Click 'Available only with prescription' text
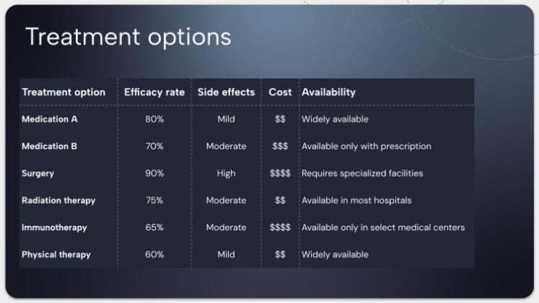The height and width of the screenshot is (303, 539). 367,146
